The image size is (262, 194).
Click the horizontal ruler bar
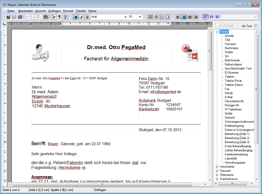(x=108, y=24)
